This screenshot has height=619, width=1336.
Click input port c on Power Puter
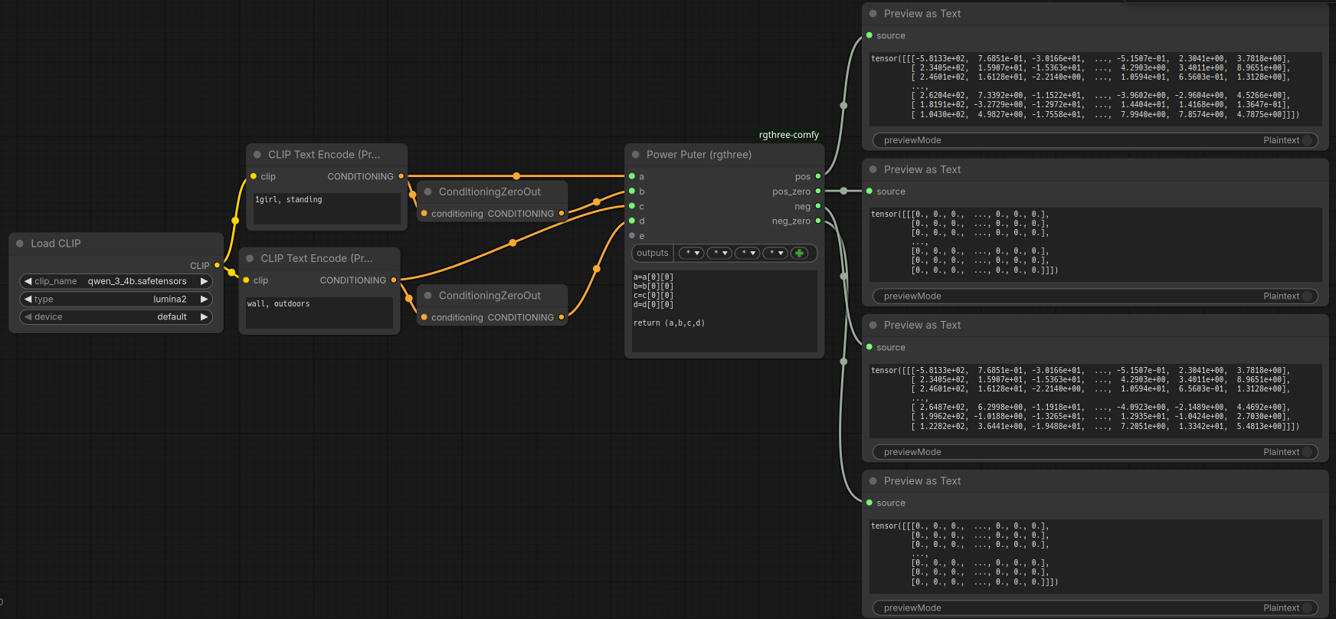[x=632, y=206]
